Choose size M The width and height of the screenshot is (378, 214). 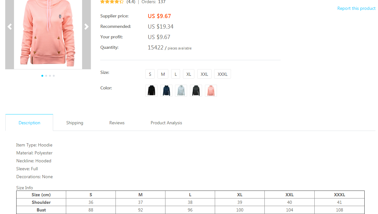pyautogui.click(x=163, y=74)
